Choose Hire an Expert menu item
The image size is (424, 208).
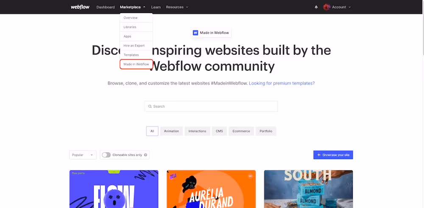[136, 46]
